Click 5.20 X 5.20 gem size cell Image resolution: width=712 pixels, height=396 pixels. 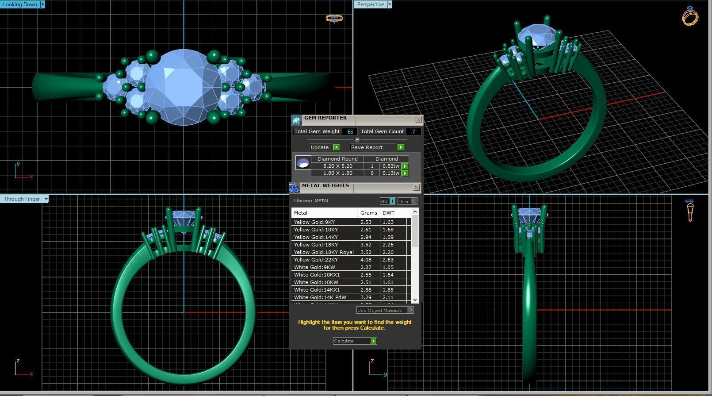point(337,166)
